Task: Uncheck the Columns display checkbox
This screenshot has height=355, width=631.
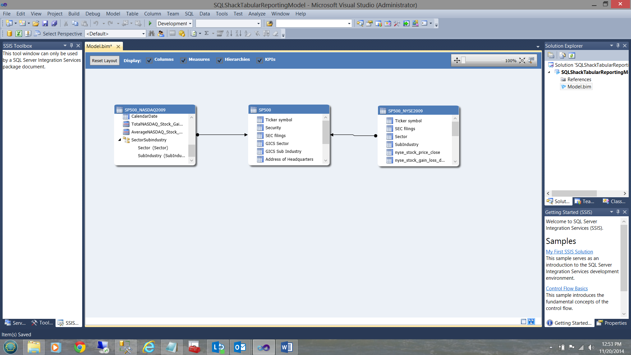Action: pyautogui.click(x=149, y=60)
